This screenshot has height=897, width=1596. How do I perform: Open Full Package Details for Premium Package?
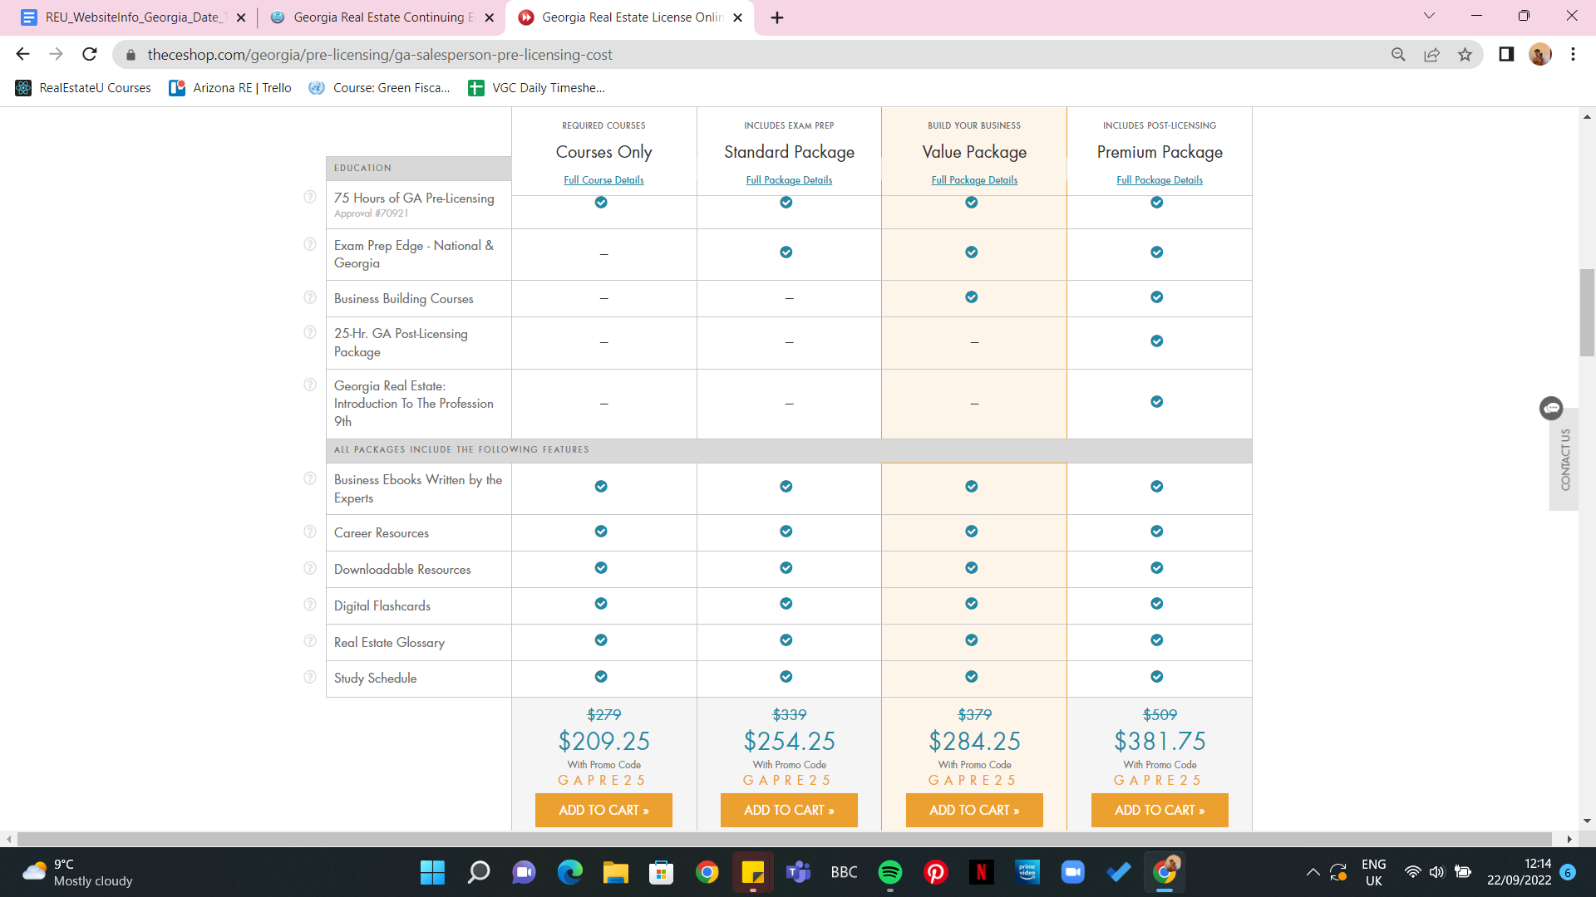1160,180
